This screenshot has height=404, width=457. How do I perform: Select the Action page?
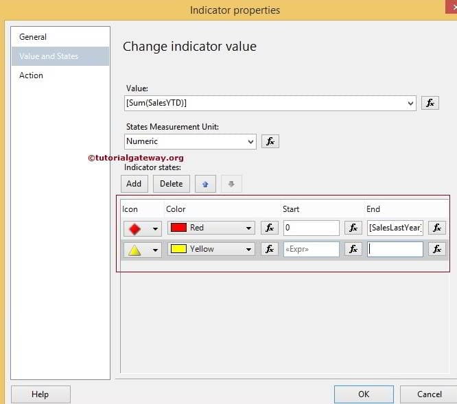click(31, 75)
